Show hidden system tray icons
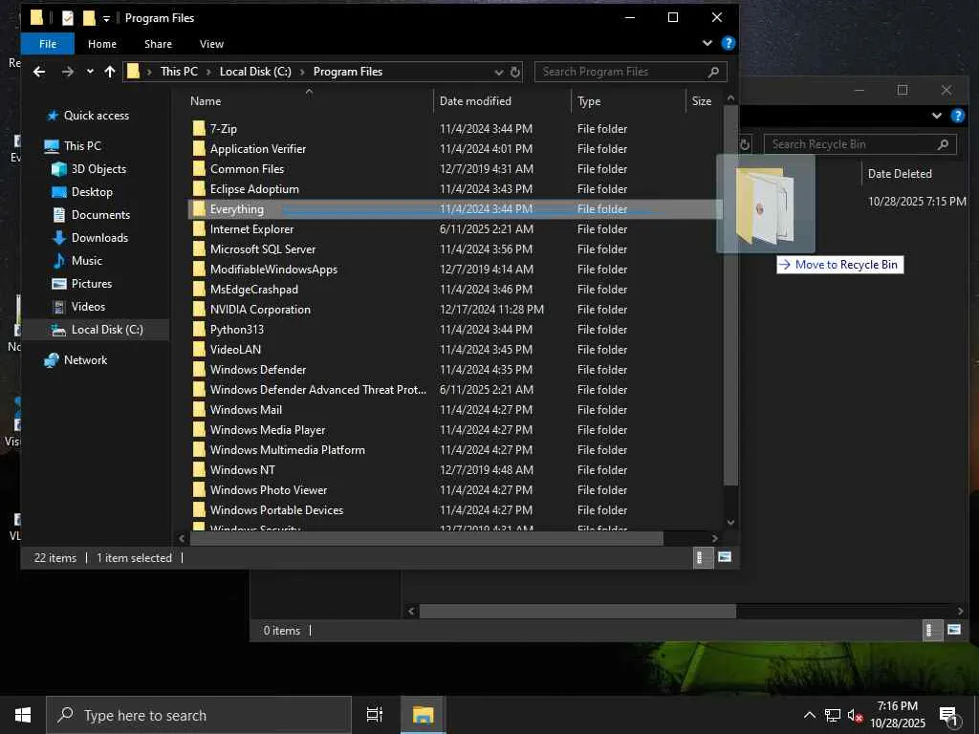979x734 pixels. pyautogui.click(x=809, y=715)
